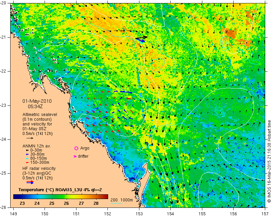The image size is (272, 217).
Task: Click the large black mooring arrow near -21 latitude
Action: click(x=141, y=38)
